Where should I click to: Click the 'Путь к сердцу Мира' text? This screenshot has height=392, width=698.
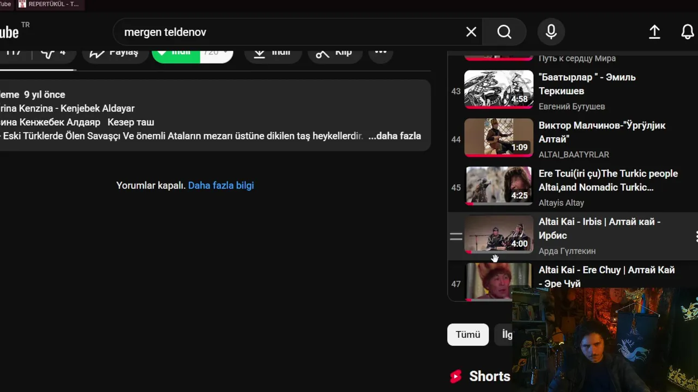tap(577, 58)
